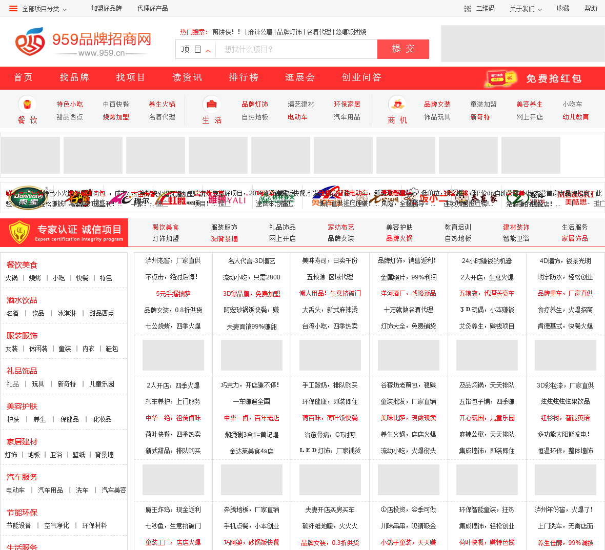
Task: Open the 读资讯 nav tab
Action: click(187, 77)
